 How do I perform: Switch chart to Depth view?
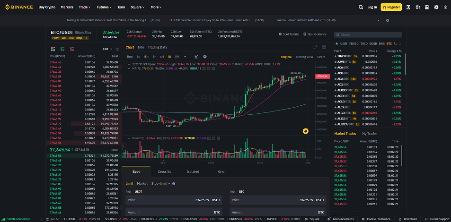tap(321, 57)
